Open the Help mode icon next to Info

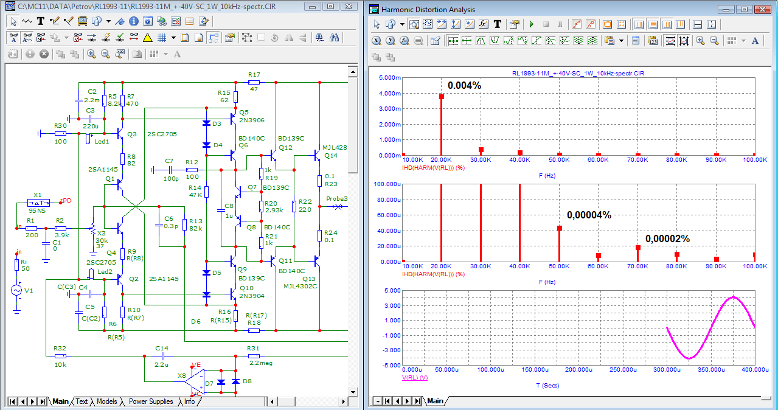pos(147,21)
